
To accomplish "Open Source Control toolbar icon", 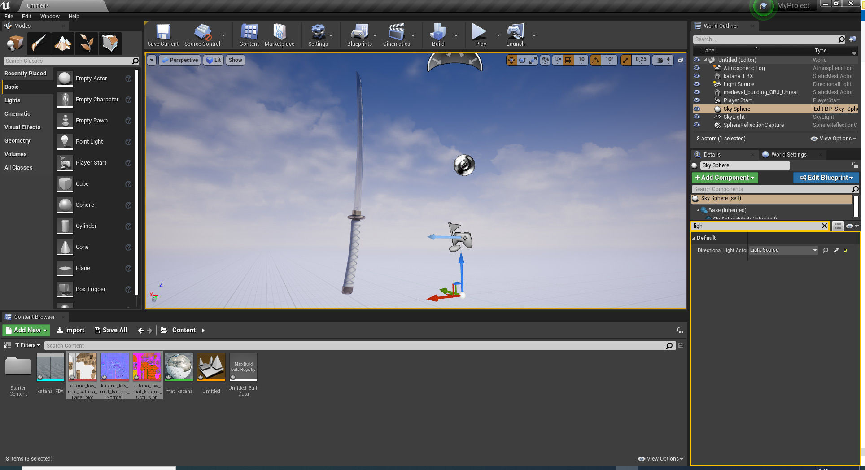I will 202,35.
